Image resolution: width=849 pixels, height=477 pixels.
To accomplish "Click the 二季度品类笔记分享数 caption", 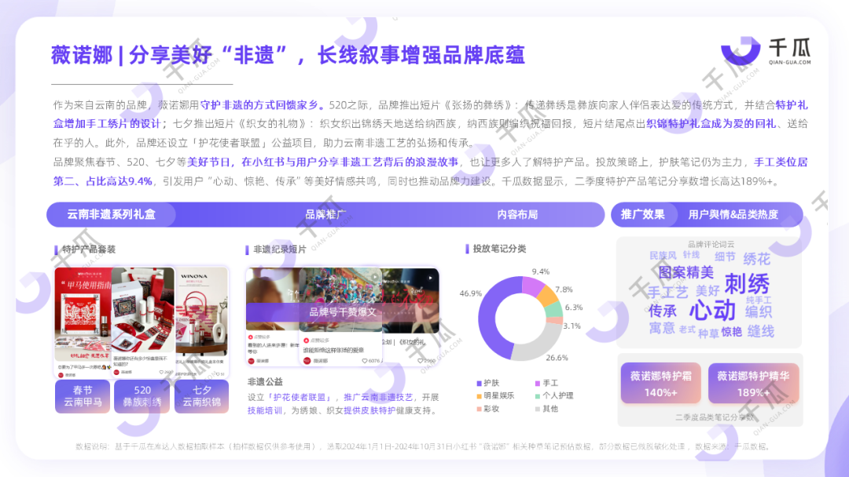I will tap(715, 417).
